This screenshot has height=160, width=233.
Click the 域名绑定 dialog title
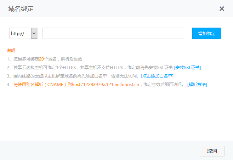click(21, 9)
